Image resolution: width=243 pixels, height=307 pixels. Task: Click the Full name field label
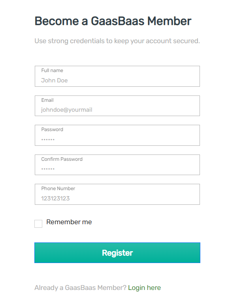52,71
